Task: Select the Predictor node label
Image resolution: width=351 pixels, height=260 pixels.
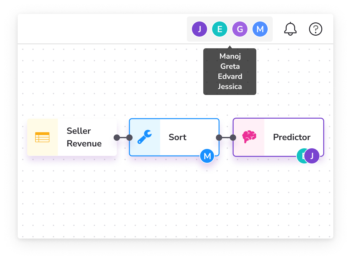Action: 292,137
